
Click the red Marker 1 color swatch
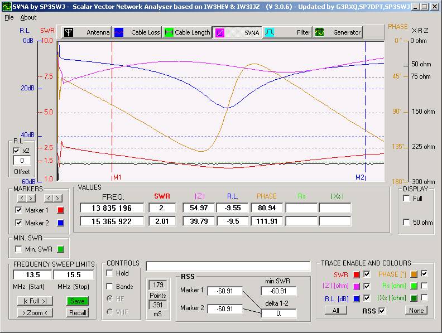click(x=61, y=210)
